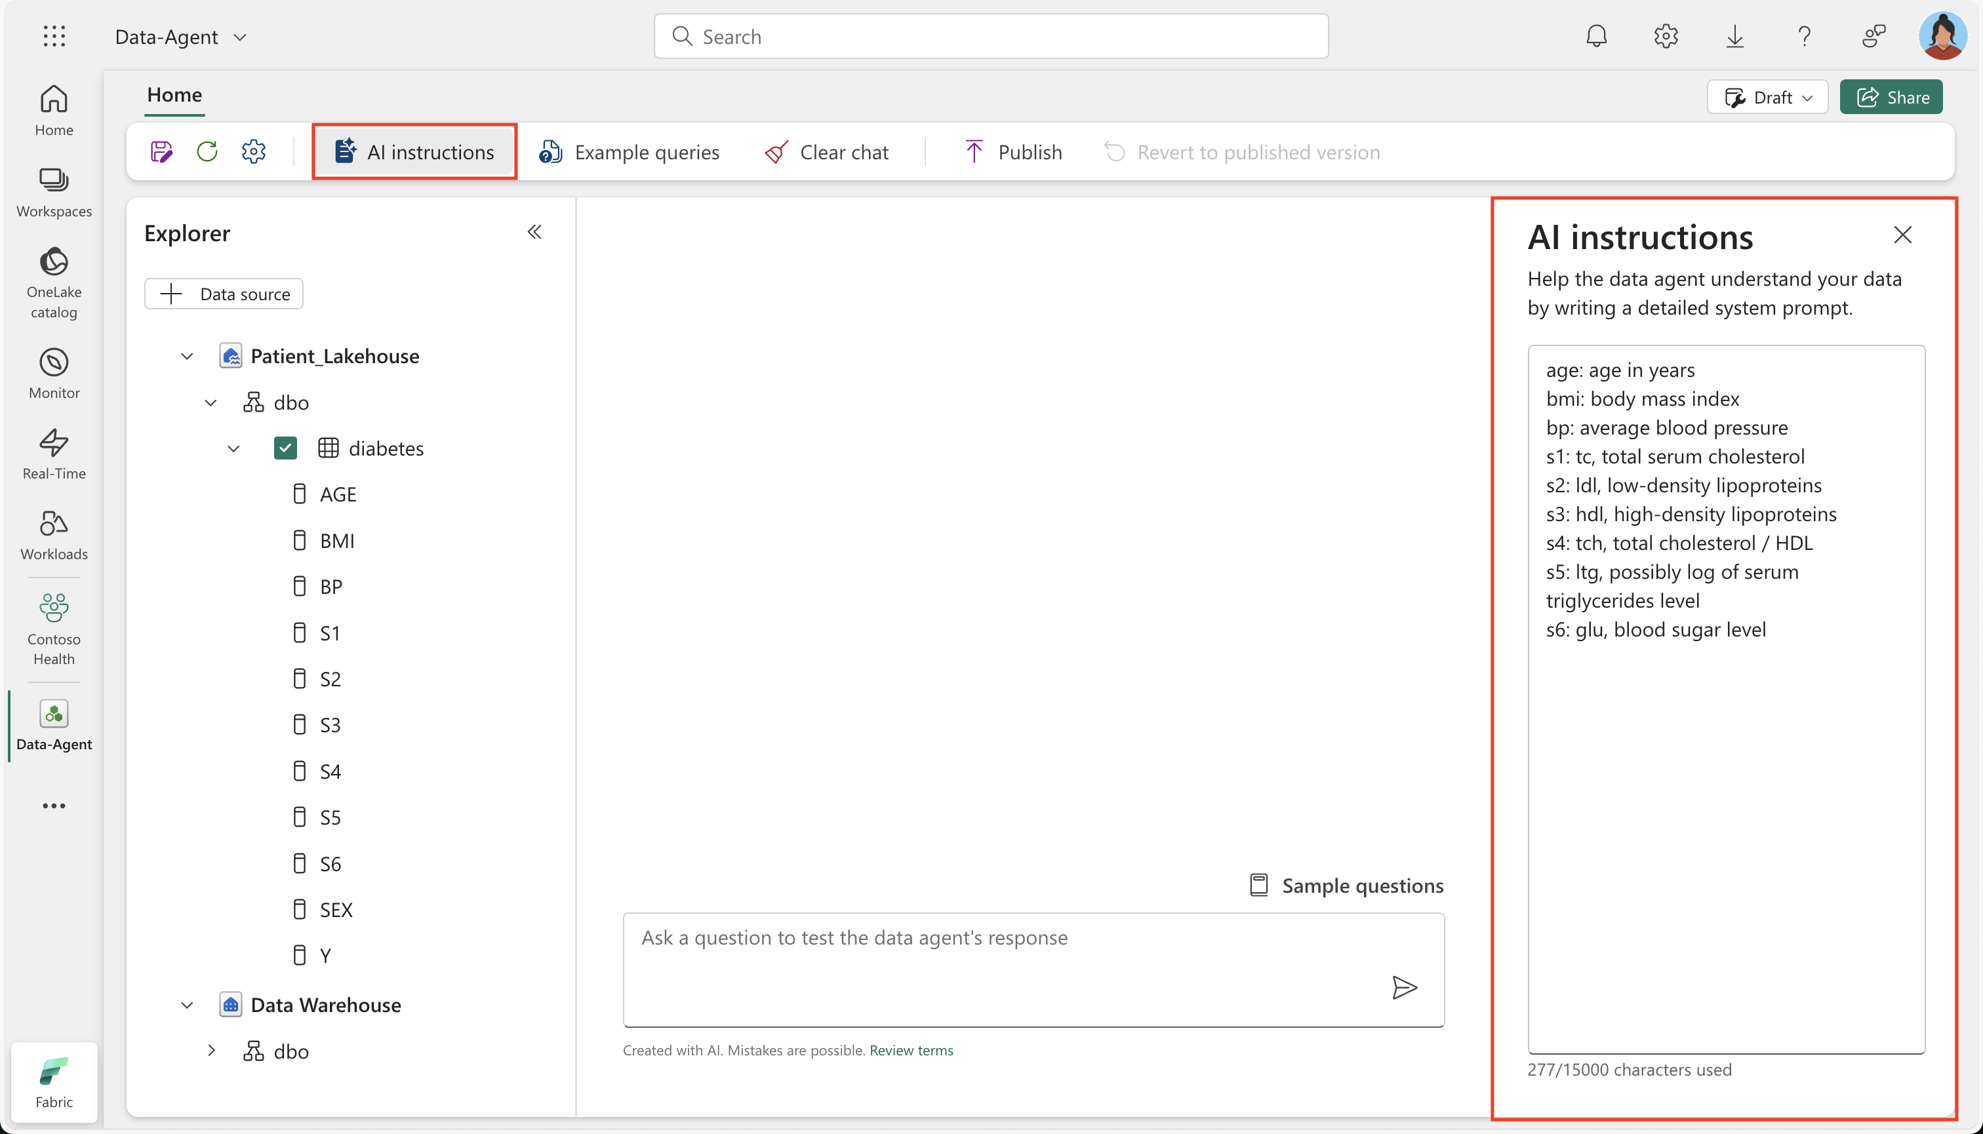Send the question with arrow icon
Image resolution: width=1983 pixels, height=1134 pixels.
click(x=1404, y=988)
